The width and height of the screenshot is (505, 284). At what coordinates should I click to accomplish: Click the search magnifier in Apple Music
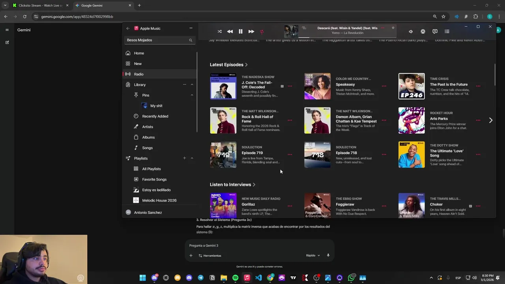[191, 40]
